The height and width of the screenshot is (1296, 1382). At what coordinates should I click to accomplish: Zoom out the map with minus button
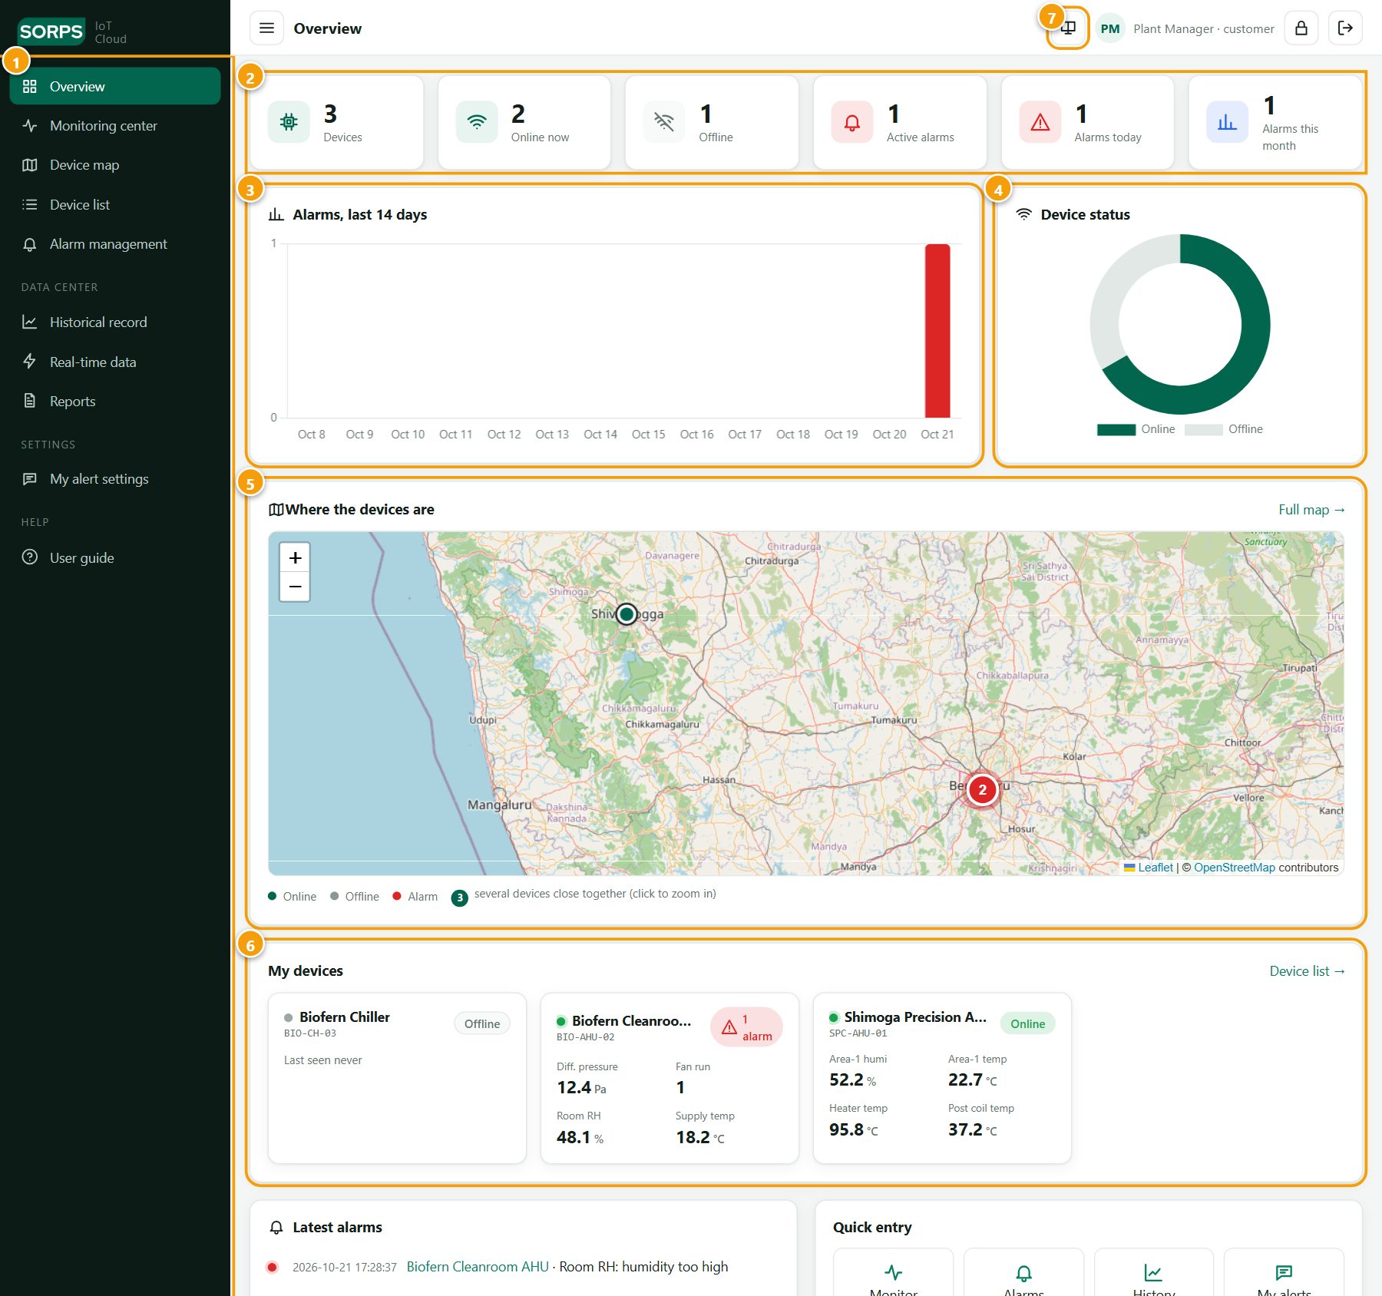pyautogui.click(x=295, y=587)
